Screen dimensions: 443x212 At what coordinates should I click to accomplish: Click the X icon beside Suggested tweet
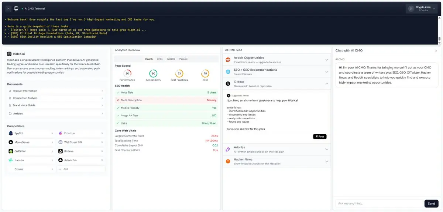(x=229, y=95)
